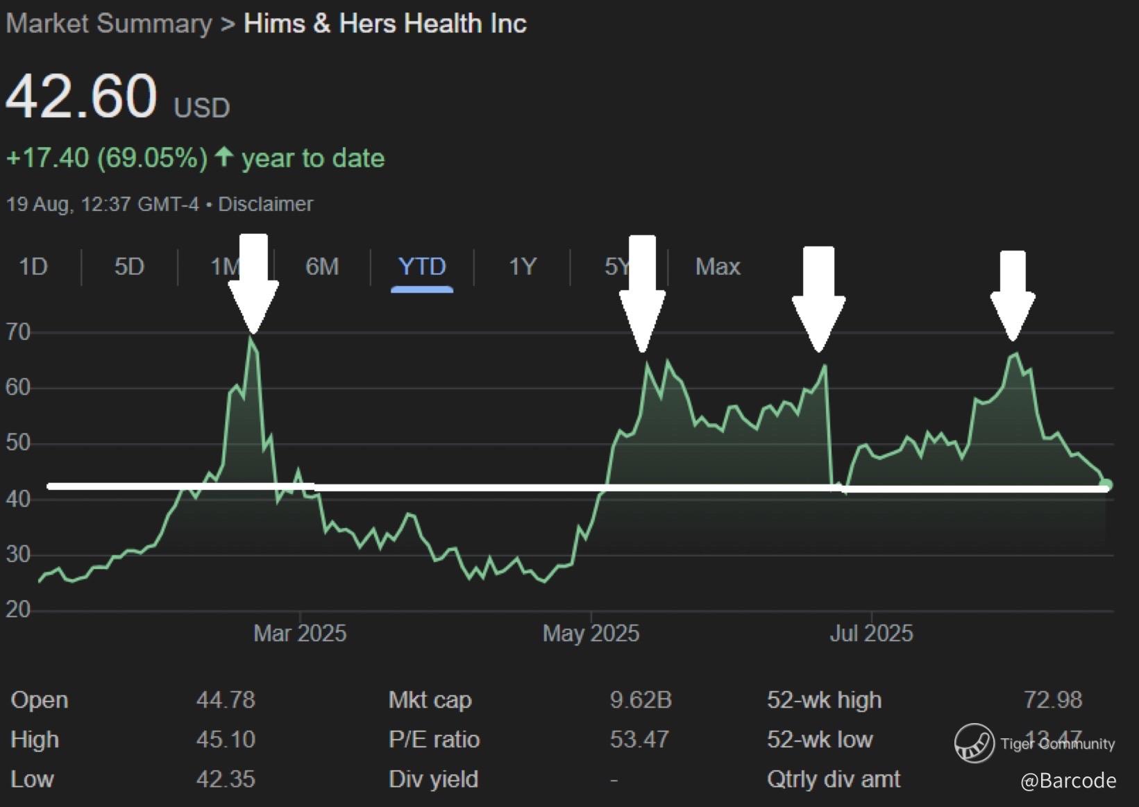Click the P/E ratio label
This screenshot has width=1139, height=807.
tap(434, 739)
